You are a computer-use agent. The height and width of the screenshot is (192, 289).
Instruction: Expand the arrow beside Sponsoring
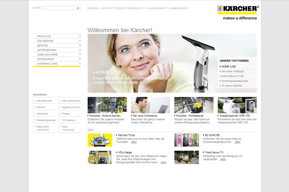(x=80, y=59)
